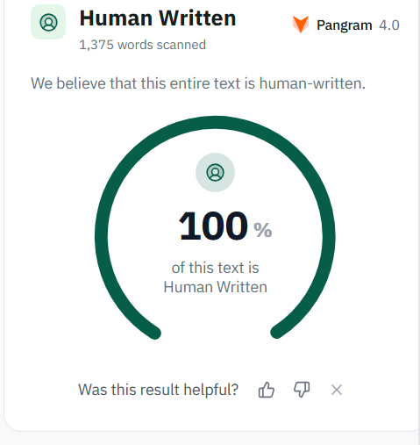Click the '1,375 words scanned' text

(x=142, y=45)
